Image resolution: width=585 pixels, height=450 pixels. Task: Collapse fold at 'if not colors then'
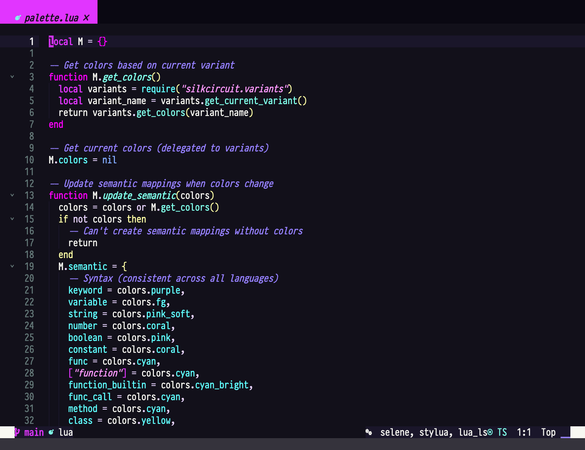click(12, 219)
